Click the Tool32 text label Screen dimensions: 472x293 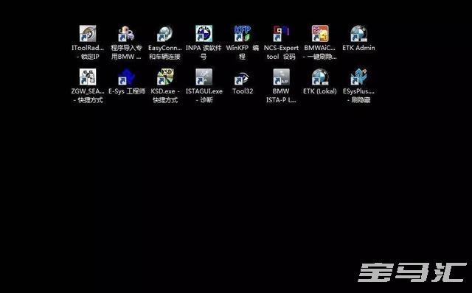pos(243,91)
